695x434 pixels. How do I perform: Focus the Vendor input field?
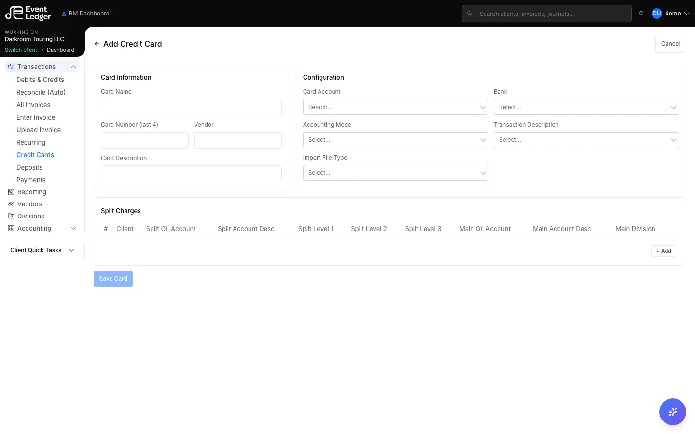coord(238,140)
